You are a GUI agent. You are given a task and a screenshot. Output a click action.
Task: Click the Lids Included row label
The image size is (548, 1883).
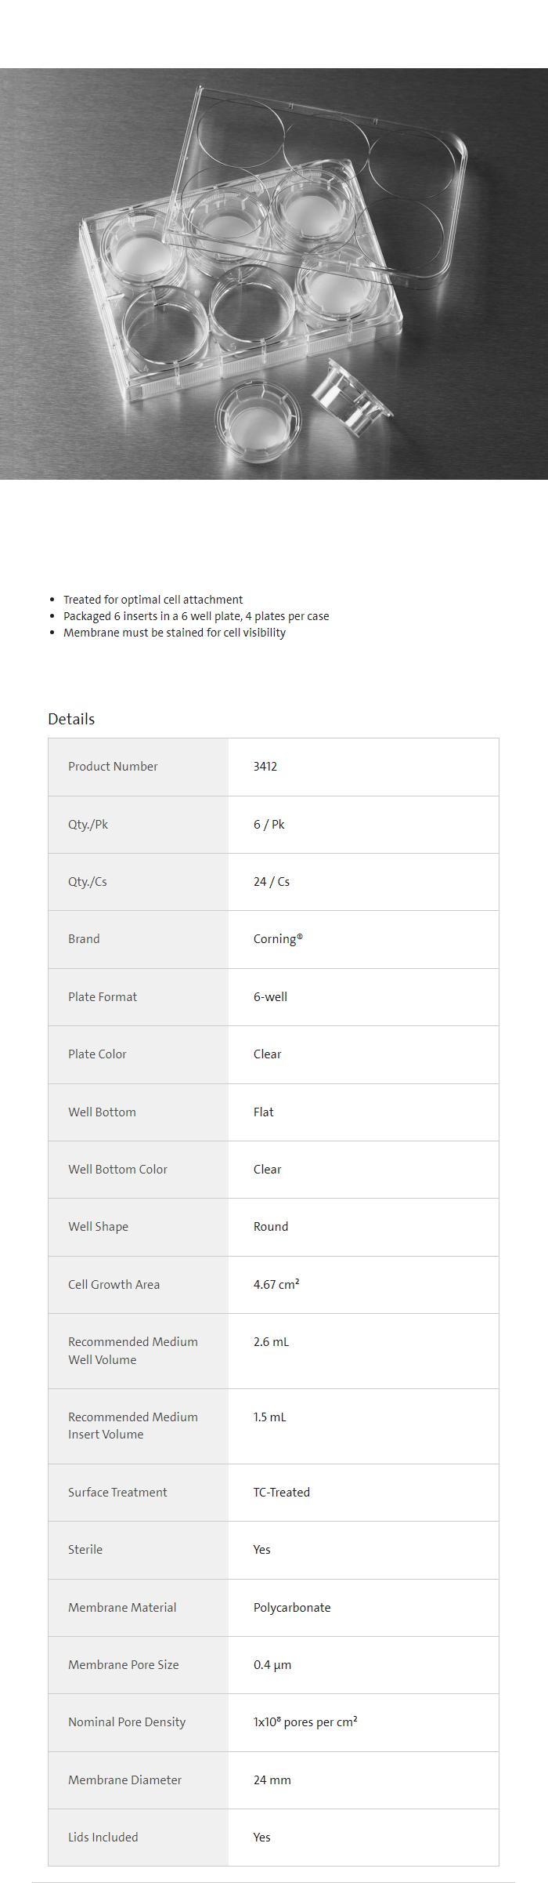pos(103,1838)
